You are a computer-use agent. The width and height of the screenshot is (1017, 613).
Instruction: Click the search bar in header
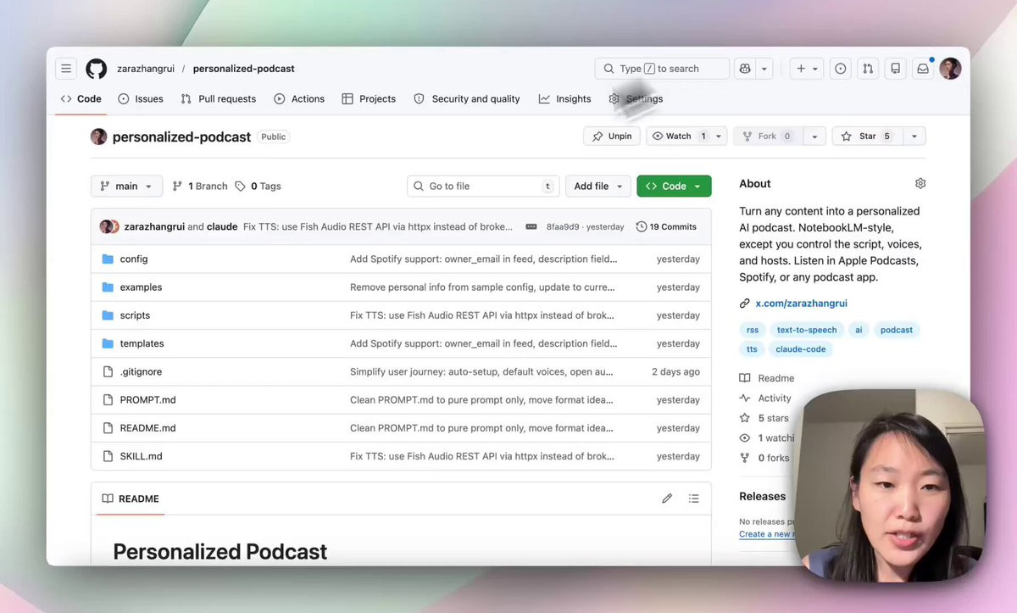[662, 69]
